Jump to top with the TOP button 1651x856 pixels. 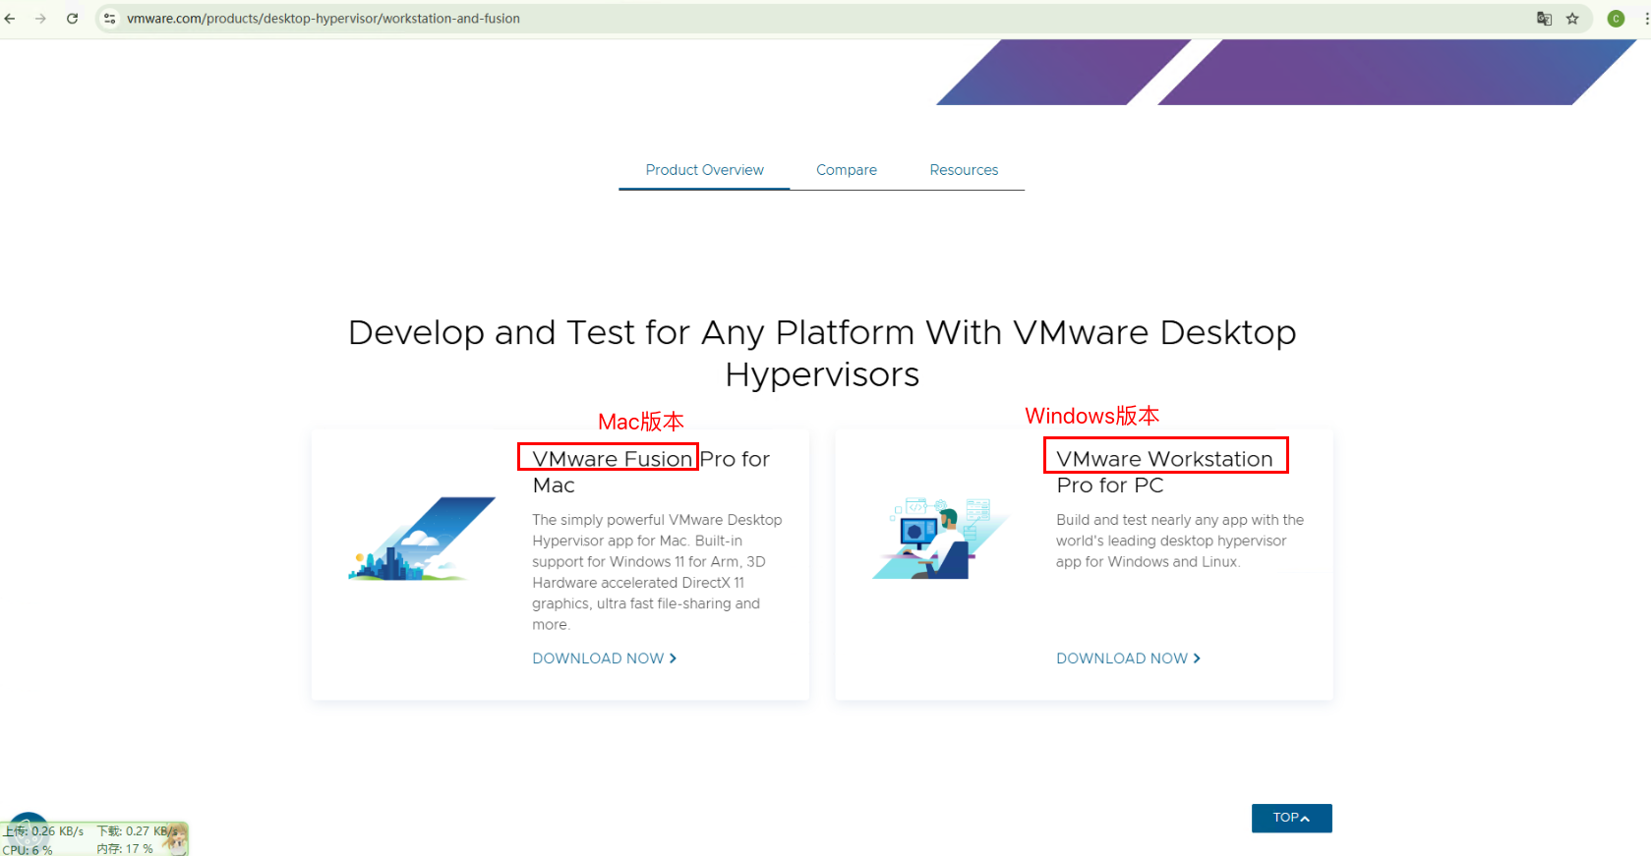point(1291,818)
